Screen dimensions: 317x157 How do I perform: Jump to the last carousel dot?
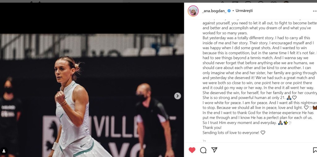96,153
